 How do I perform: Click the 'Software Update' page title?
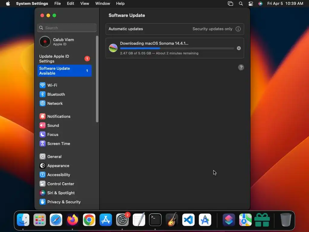click(127, 15)
